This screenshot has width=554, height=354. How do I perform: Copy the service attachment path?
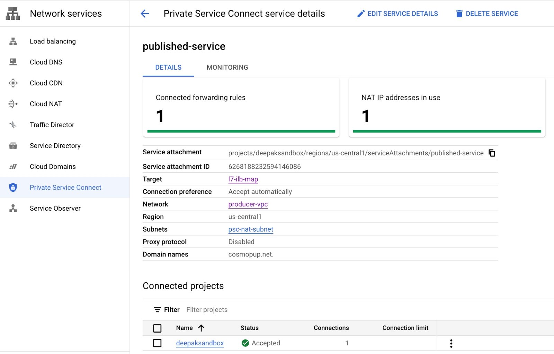point(492,153)
